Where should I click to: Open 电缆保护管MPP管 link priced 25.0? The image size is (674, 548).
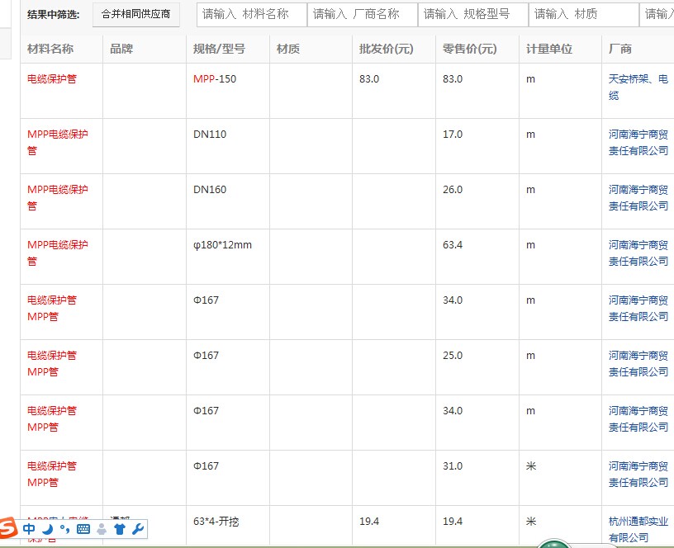(52, 363)
